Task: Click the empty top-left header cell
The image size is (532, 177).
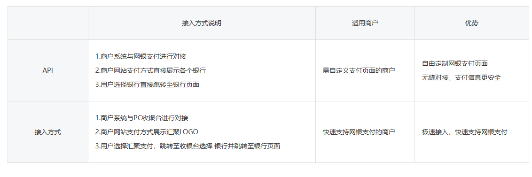Action: tap(48, 23)
